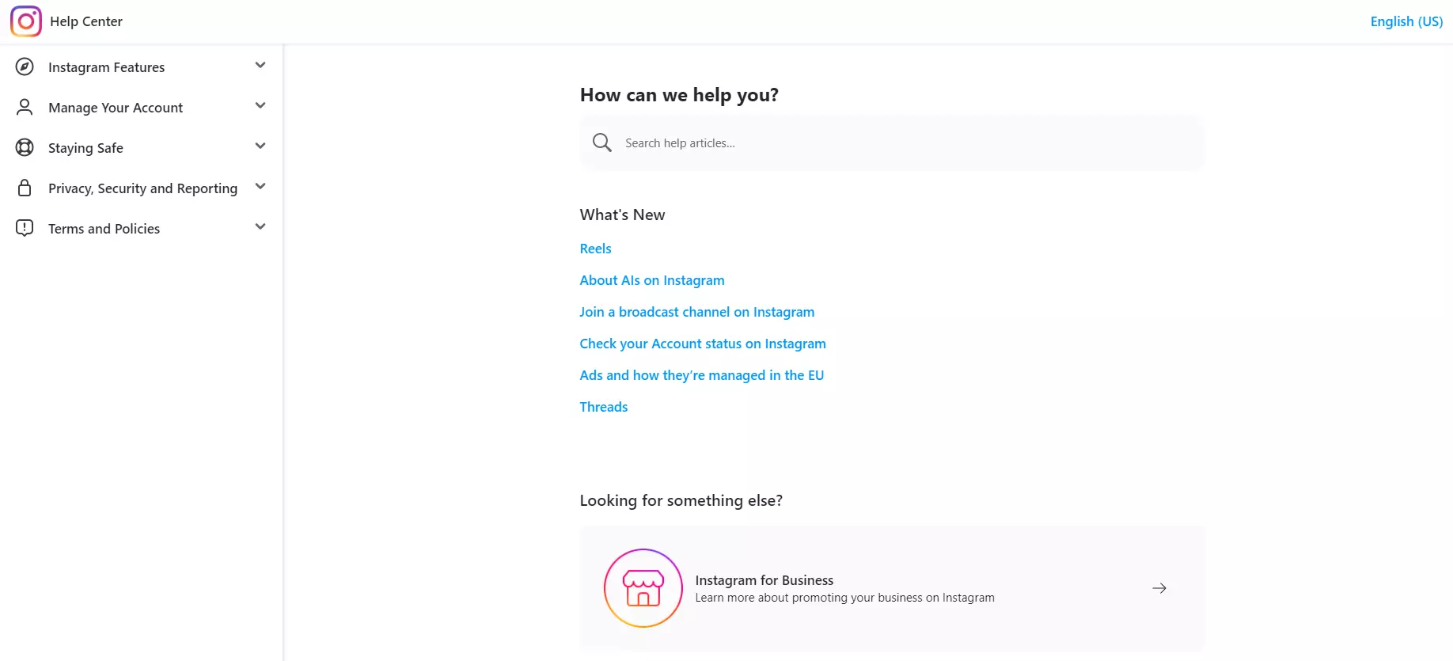Click the magnifying glass in the search bar
This screenshot has height=661, width=1453.
pos(601,142)
